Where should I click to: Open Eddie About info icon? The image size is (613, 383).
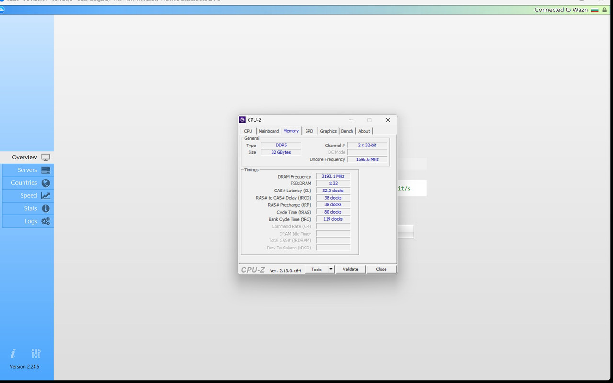click(13, 353)
